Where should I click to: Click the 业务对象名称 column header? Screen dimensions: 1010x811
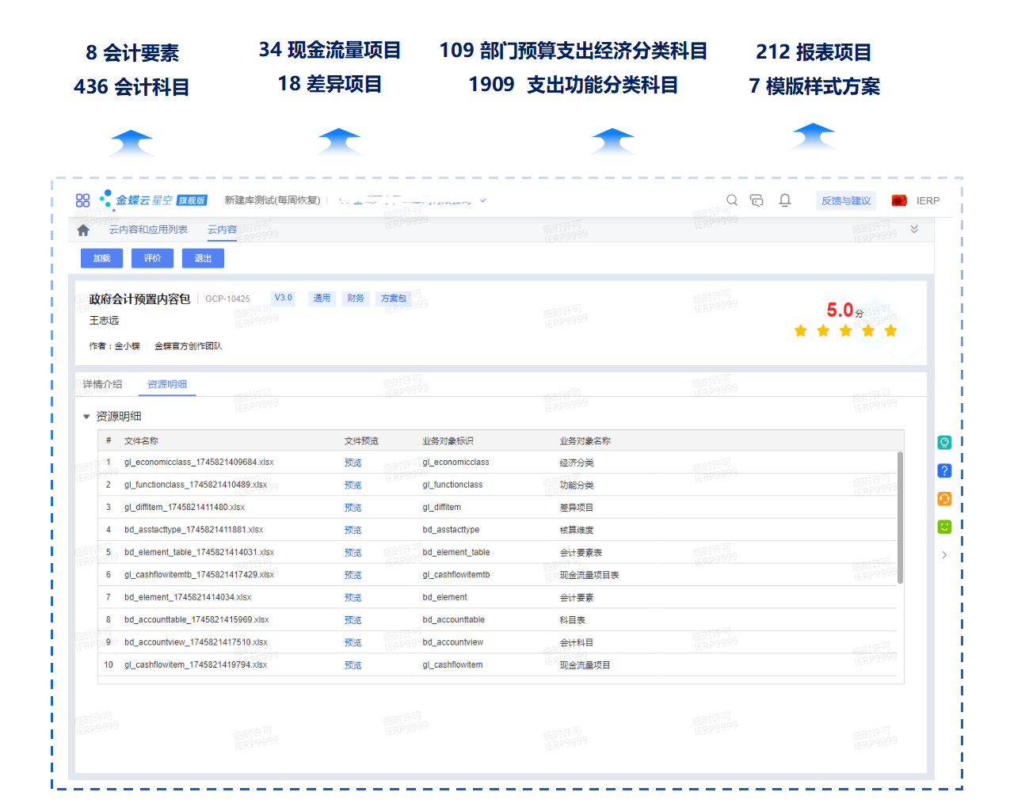(x=585, y=441)
